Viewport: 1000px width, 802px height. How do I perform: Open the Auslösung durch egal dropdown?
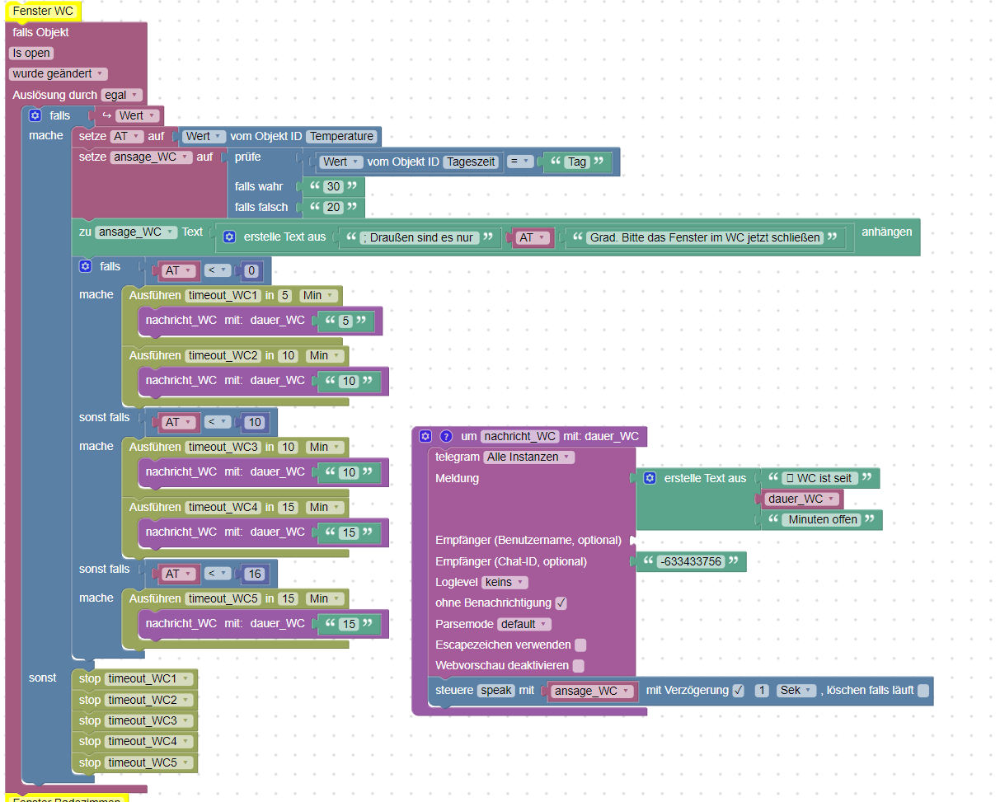(122, 95)
